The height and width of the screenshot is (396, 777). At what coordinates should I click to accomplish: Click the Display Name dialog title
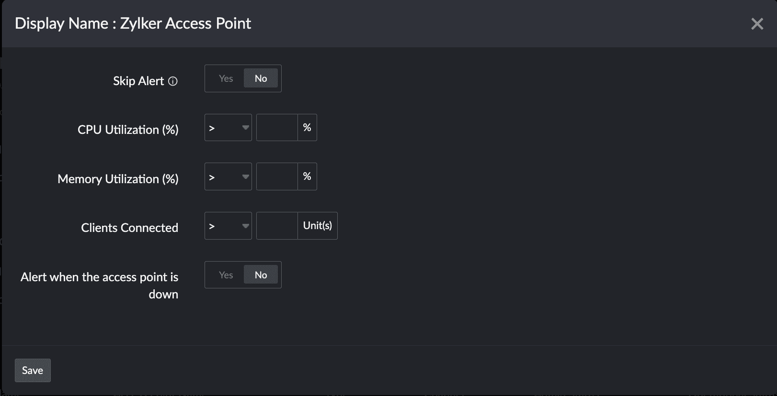coord(133,23)
